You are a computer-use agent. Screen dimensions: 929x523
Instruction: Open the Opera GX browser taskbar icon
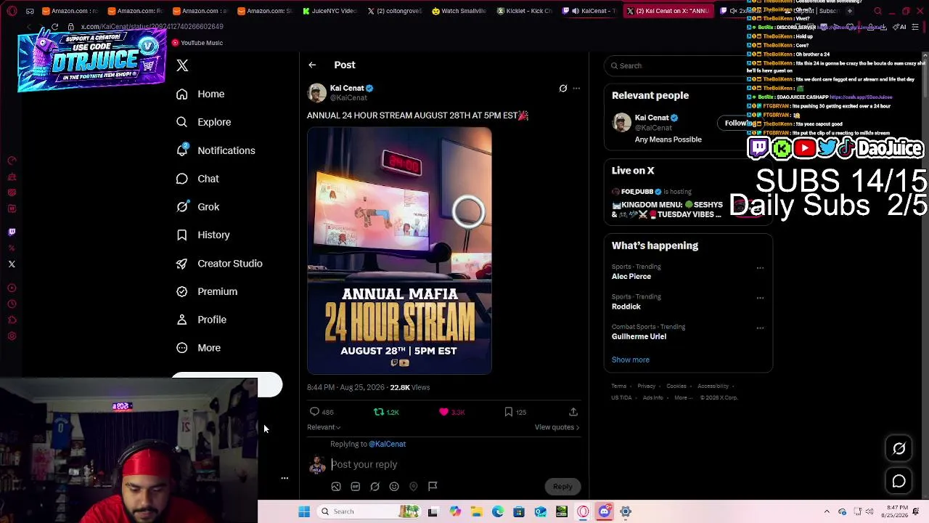pos(583,511)
